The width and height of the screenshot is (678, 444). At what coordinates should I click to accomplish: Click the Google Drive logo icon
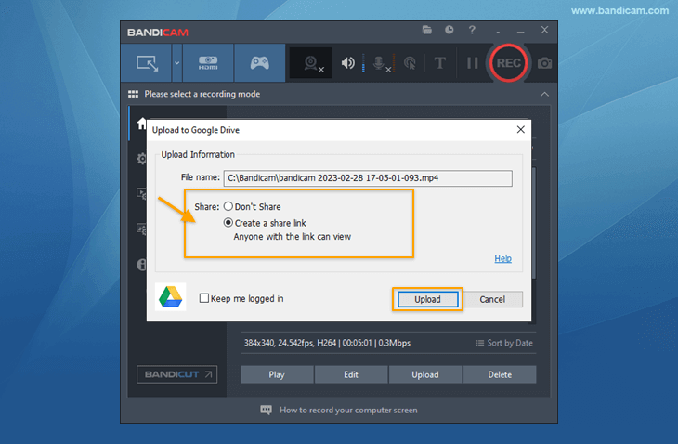[170, 297]
